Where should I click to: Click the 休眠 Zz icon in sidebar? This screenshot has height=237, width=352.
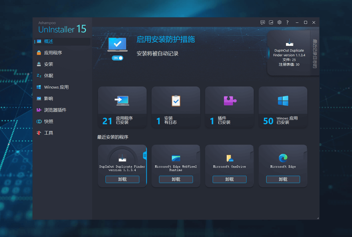[x=39, y=76]
